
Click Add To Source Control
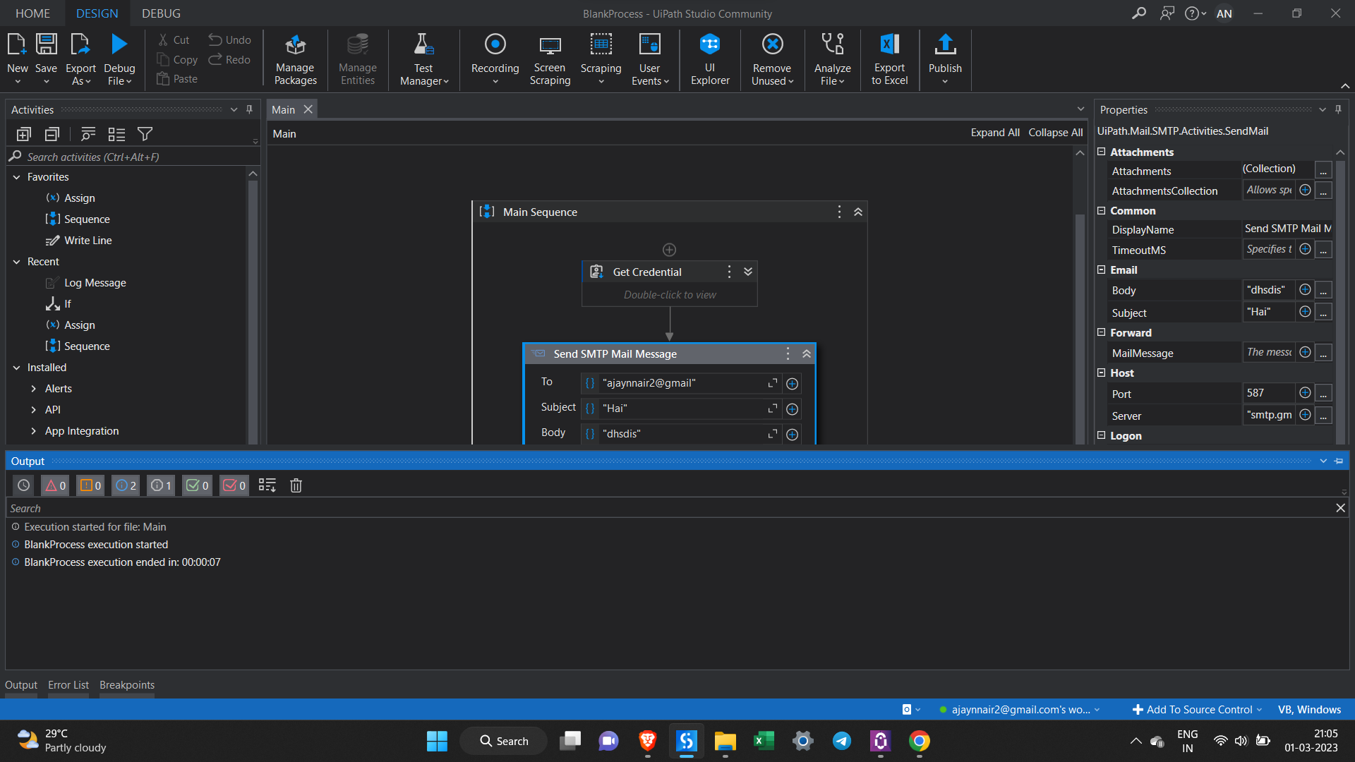pyautogui.click(x=1197, y=710)
